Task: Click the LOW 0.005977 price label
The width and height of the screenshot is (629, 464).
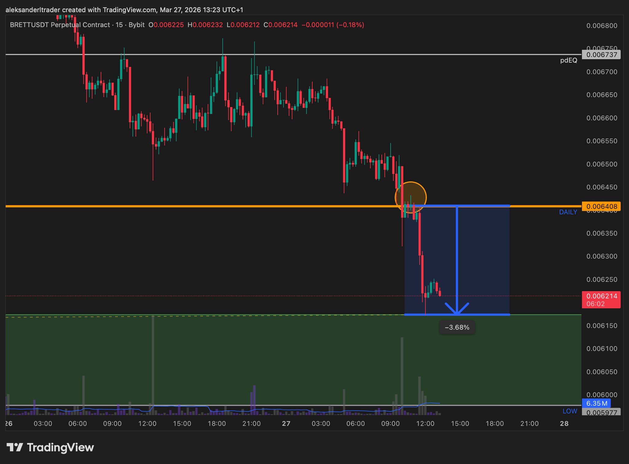Action: coord(601,412)
